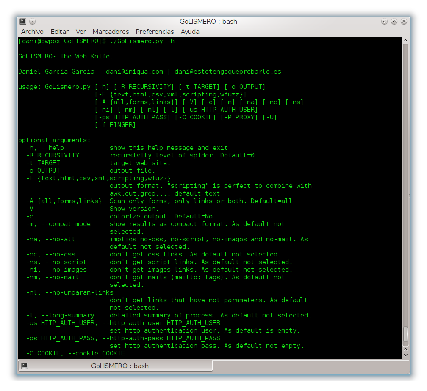Click 'colorize output. Default=No' text

(x=161, y=216)
